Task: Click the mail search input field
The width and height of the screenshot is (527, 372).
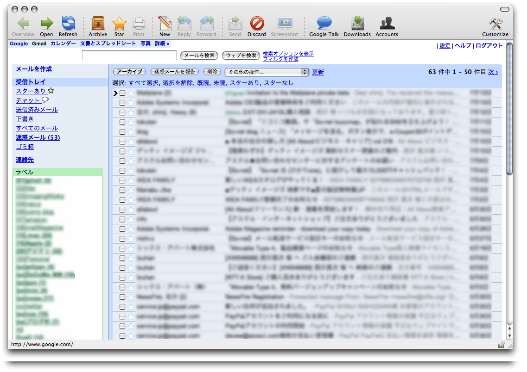Action: (129, 56)
